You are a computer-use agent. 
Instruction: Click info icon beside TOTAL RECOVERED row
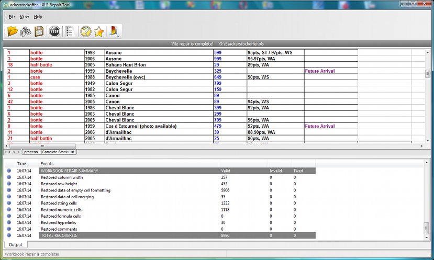click(x=9, y=235)
